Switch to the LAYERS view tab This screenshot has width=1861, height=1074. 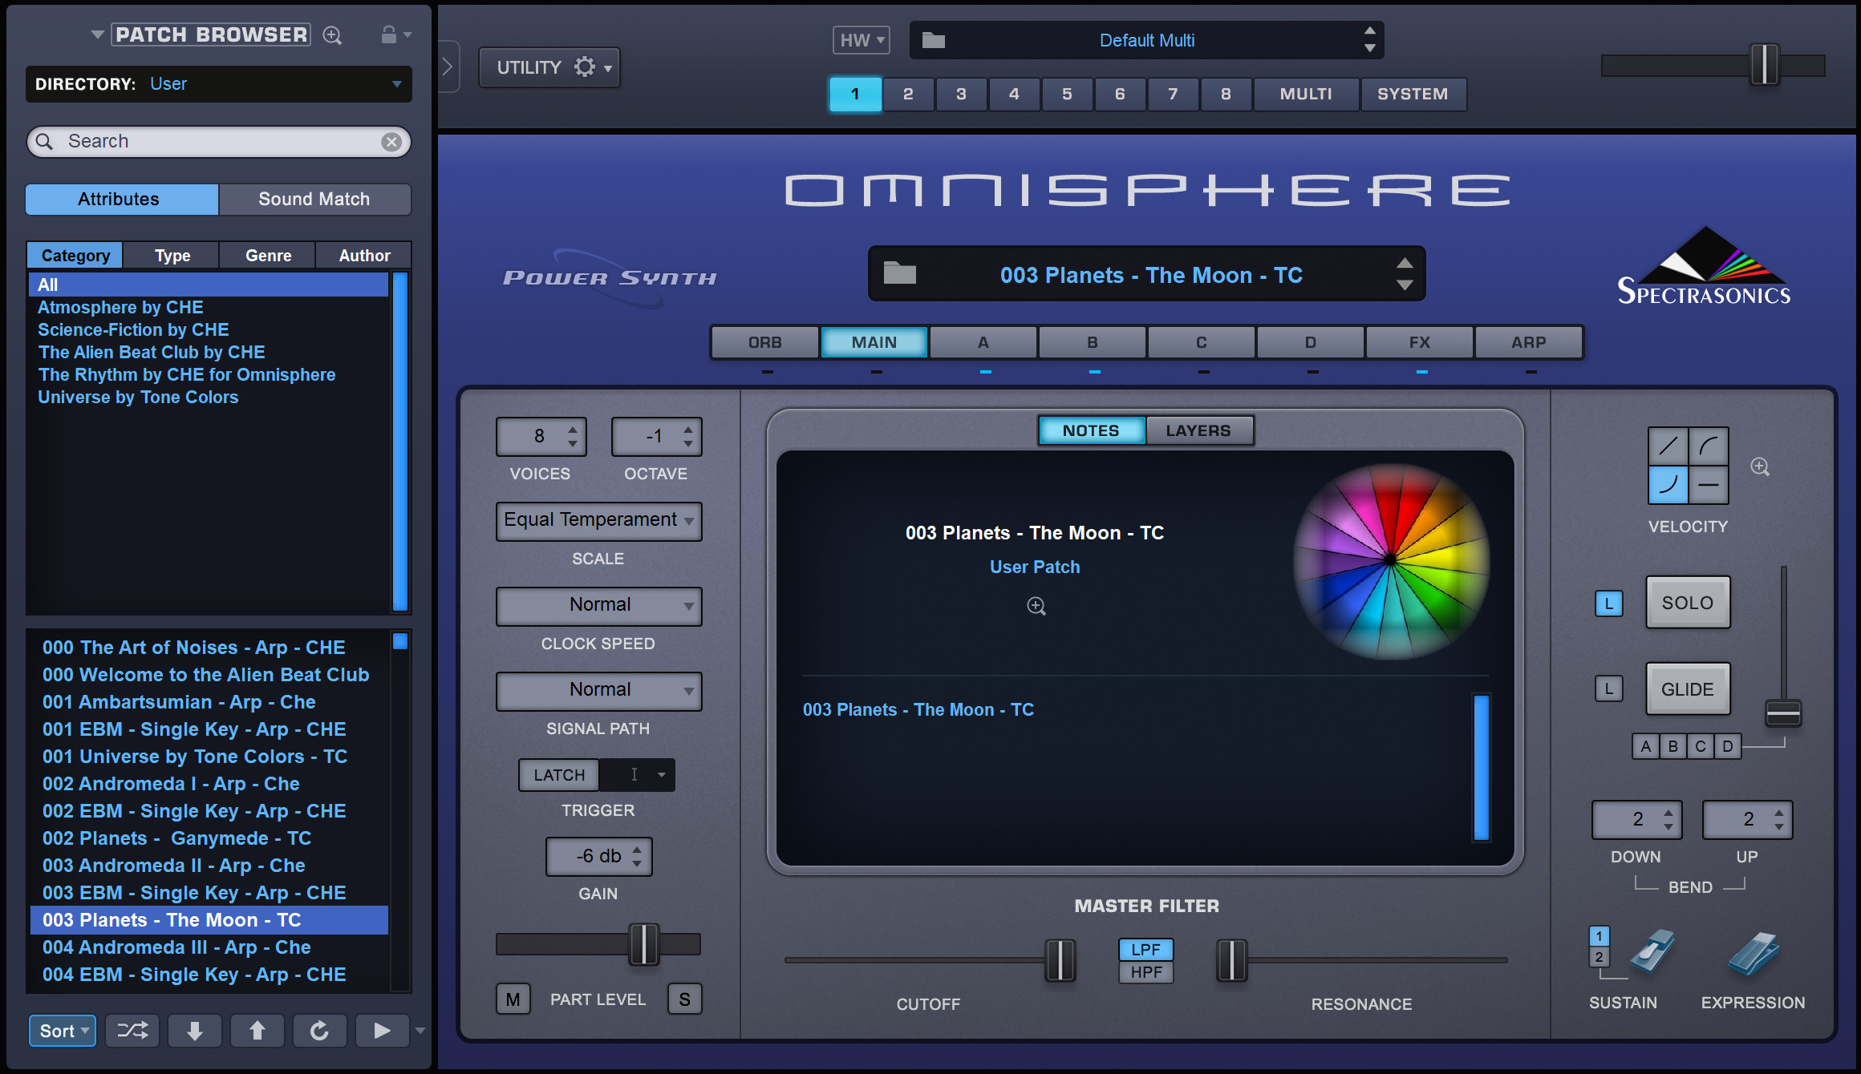click(1198, 430)
